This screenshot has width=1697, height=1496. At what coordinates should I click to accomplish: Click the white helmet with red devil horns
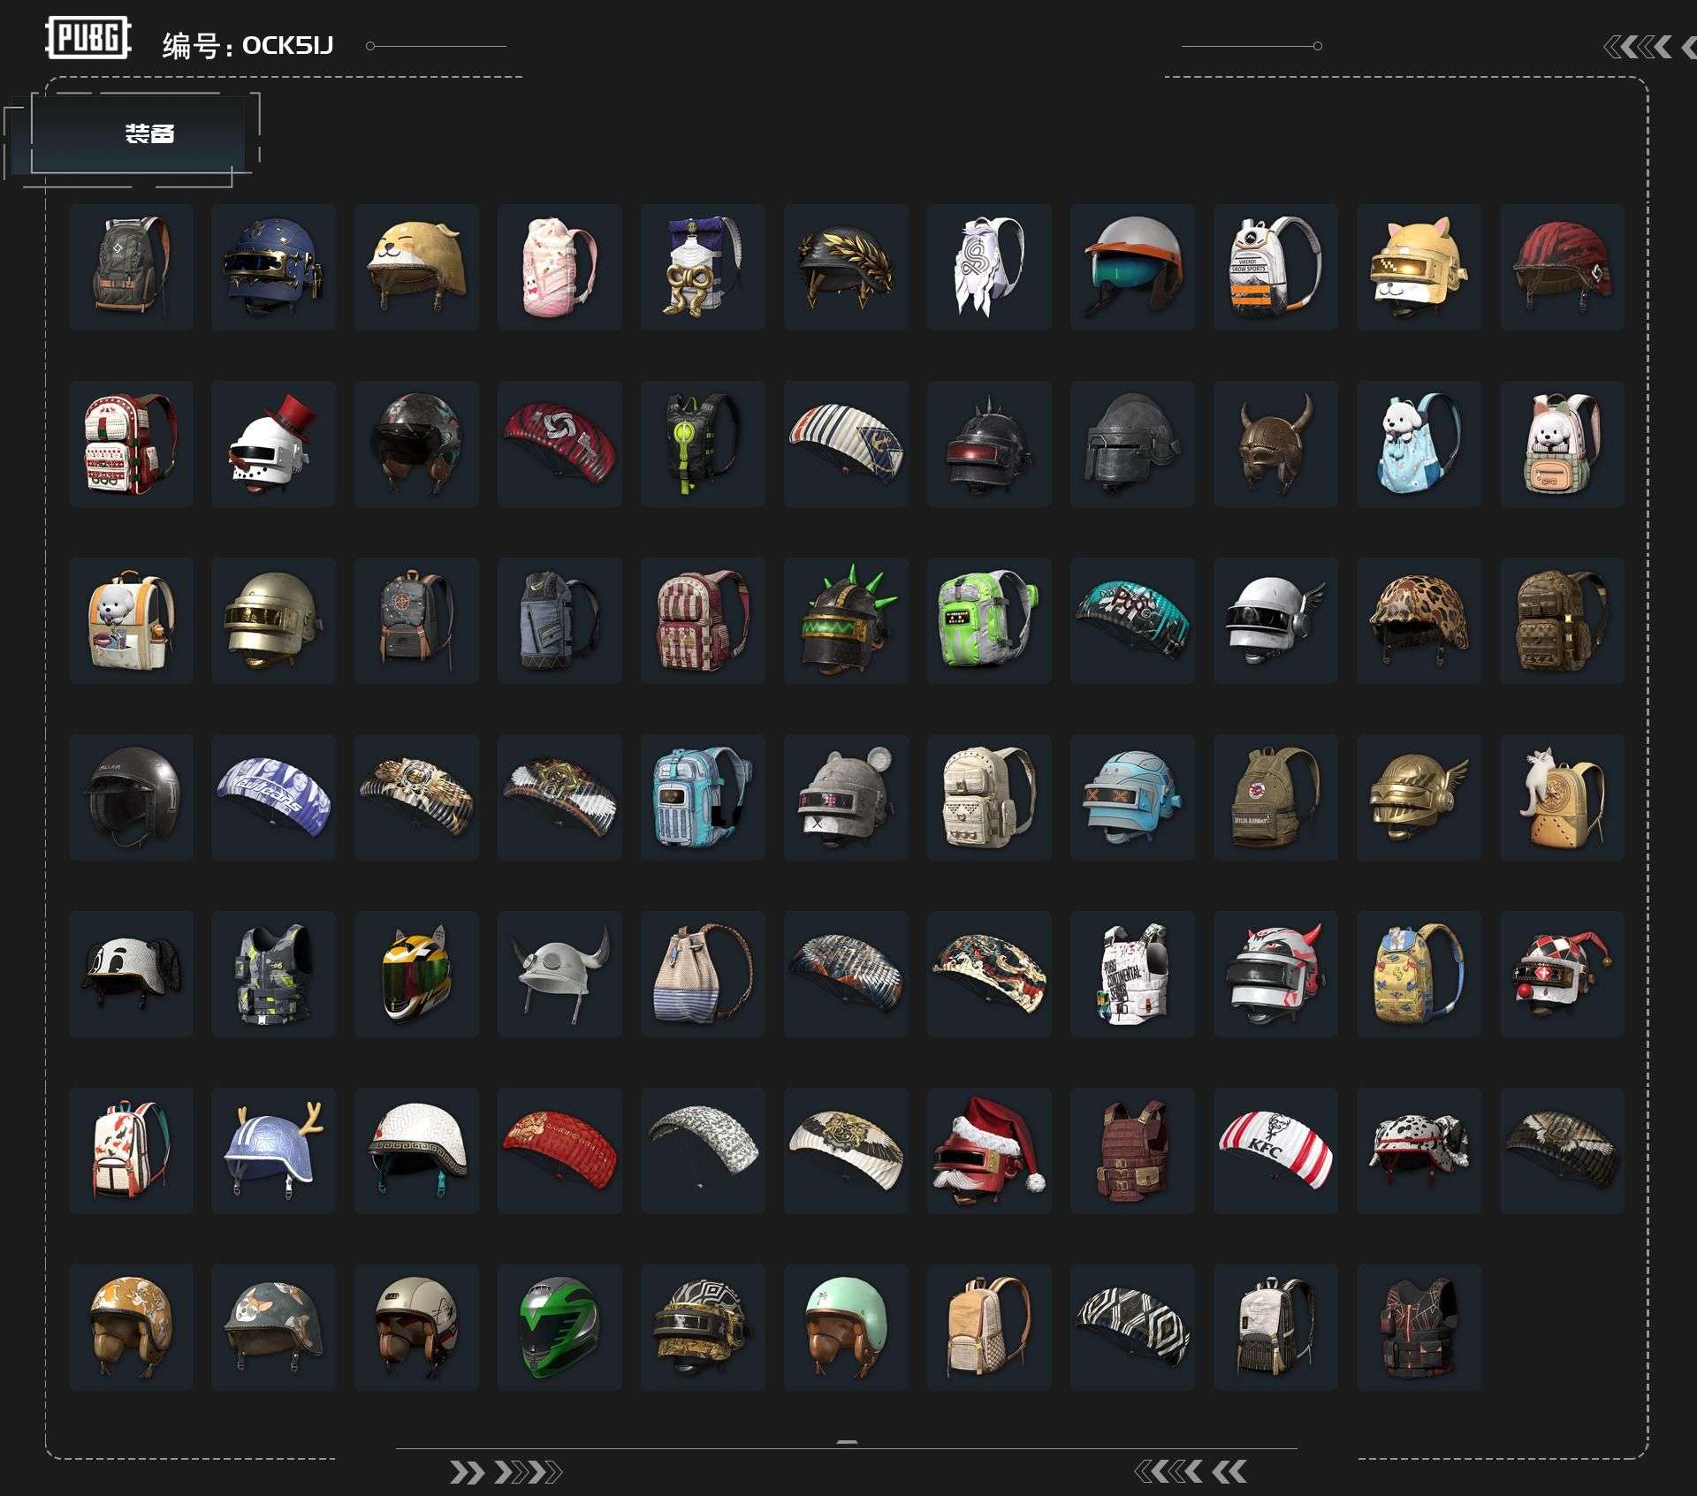pos(1276,974)
